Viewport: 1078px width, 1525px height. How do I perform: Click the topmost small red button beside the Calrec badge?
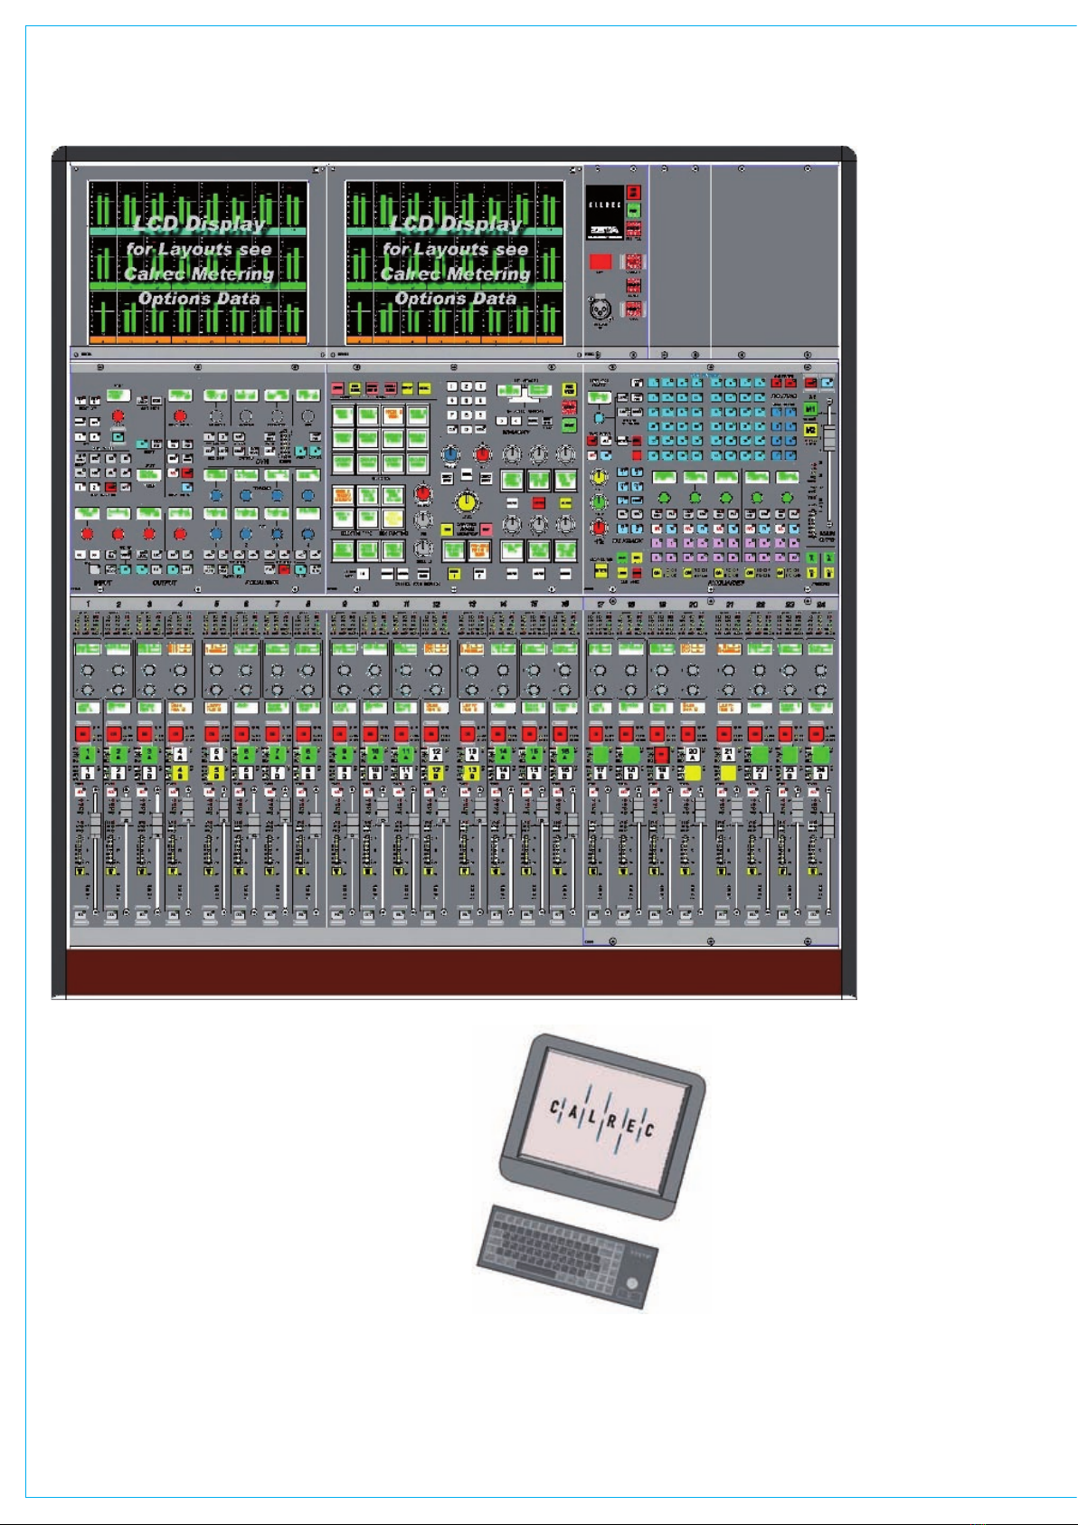click(633, 192)
